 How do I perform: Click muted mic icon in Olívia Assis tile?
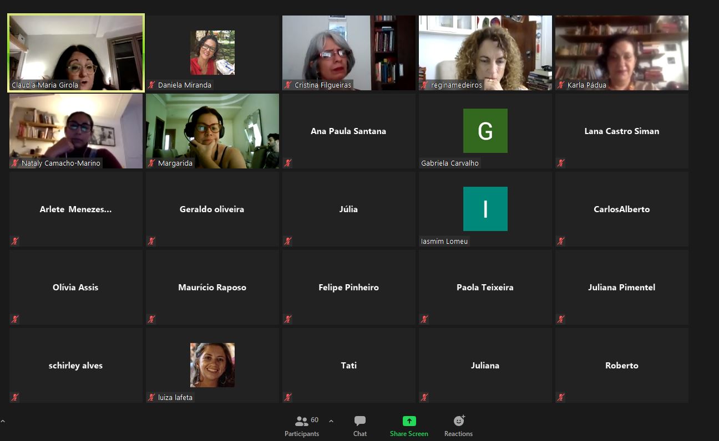[x=15, y=319]
